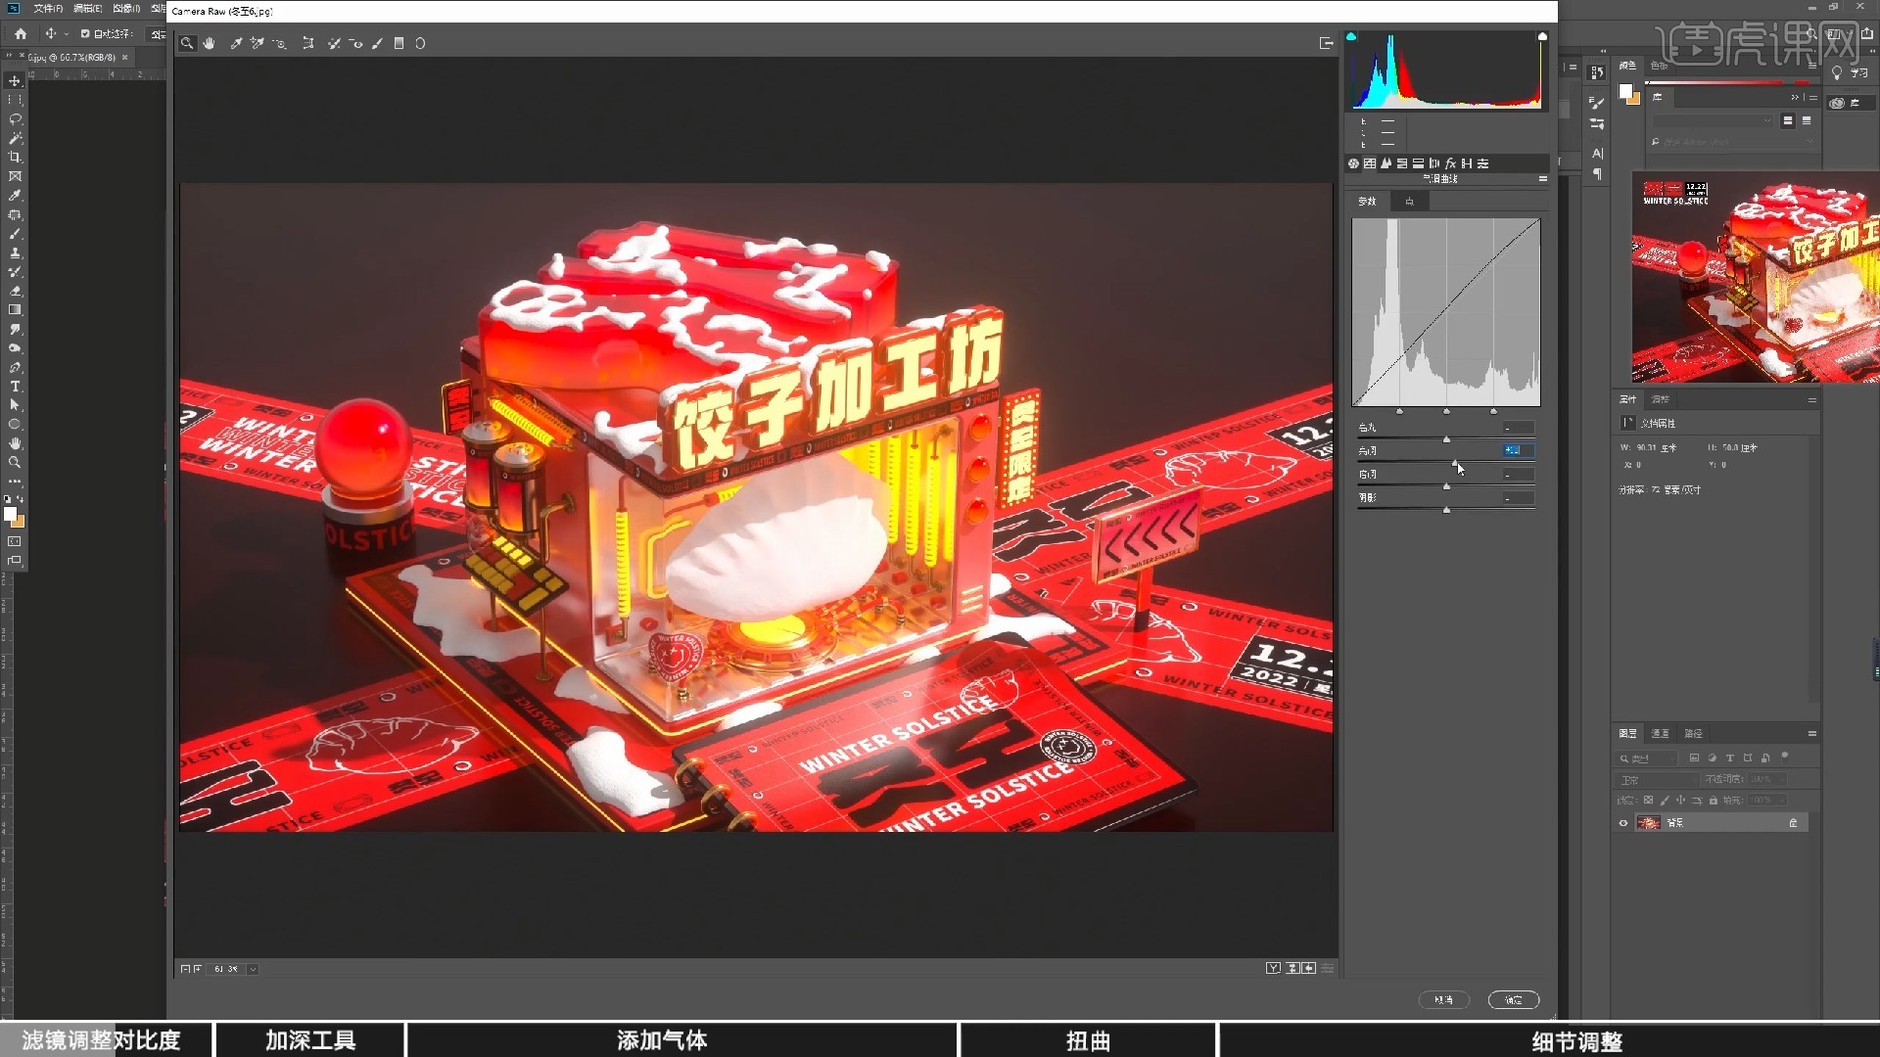Click the Highlights slider track
This screenshot has height=1057, width=1880.
point(1446,437)
